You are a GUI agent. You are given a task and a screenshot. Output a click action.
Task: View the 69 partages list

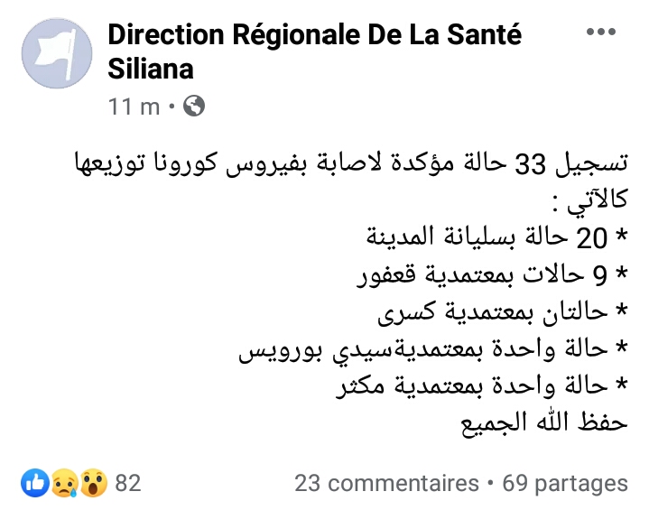tap(564, 483)
